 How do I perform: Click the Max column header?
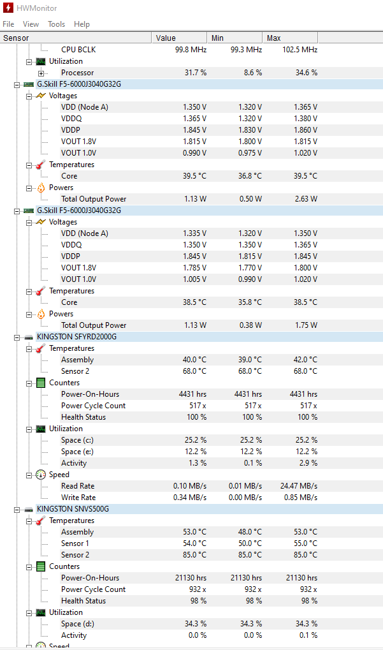pos(289,38)
